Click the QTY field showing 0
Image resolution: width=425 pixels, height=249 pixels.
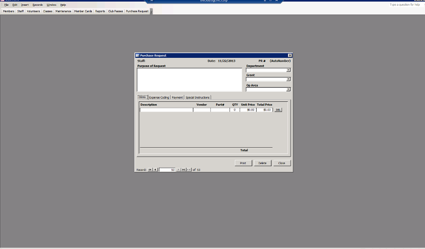(x=235, y=110)
